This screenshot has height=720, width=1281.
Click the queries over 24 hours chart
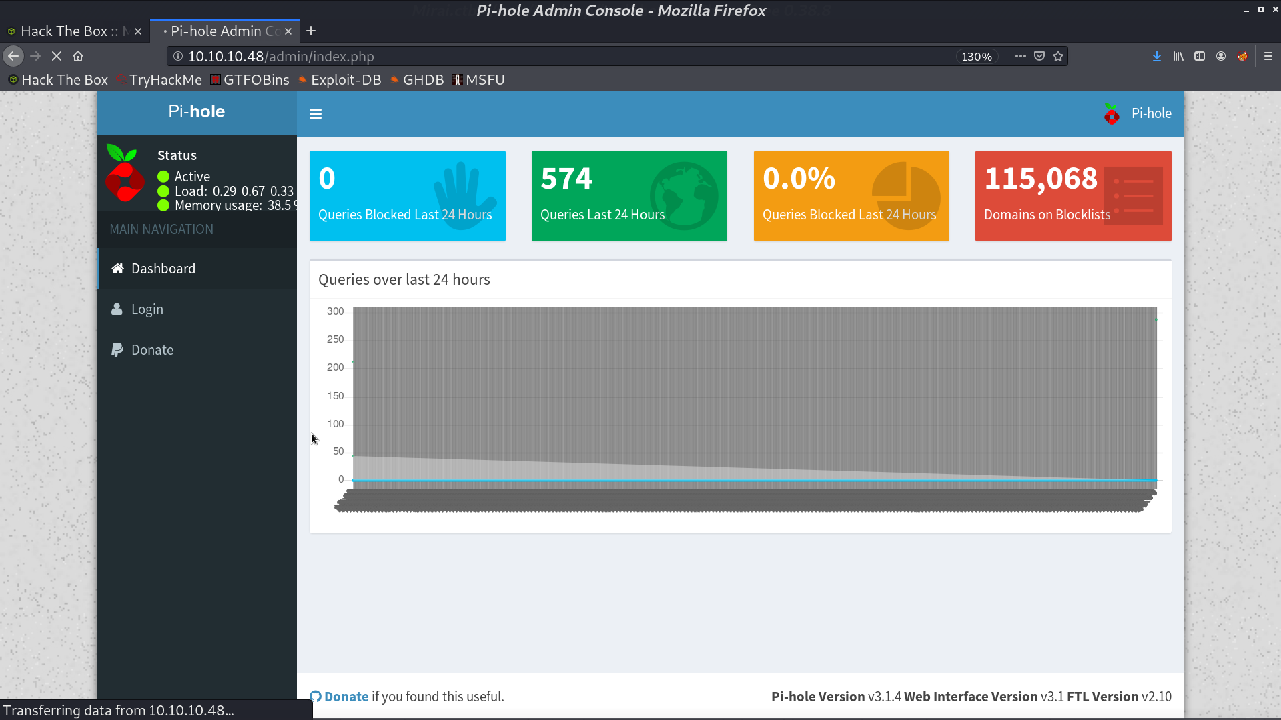(x=741, y=410)
